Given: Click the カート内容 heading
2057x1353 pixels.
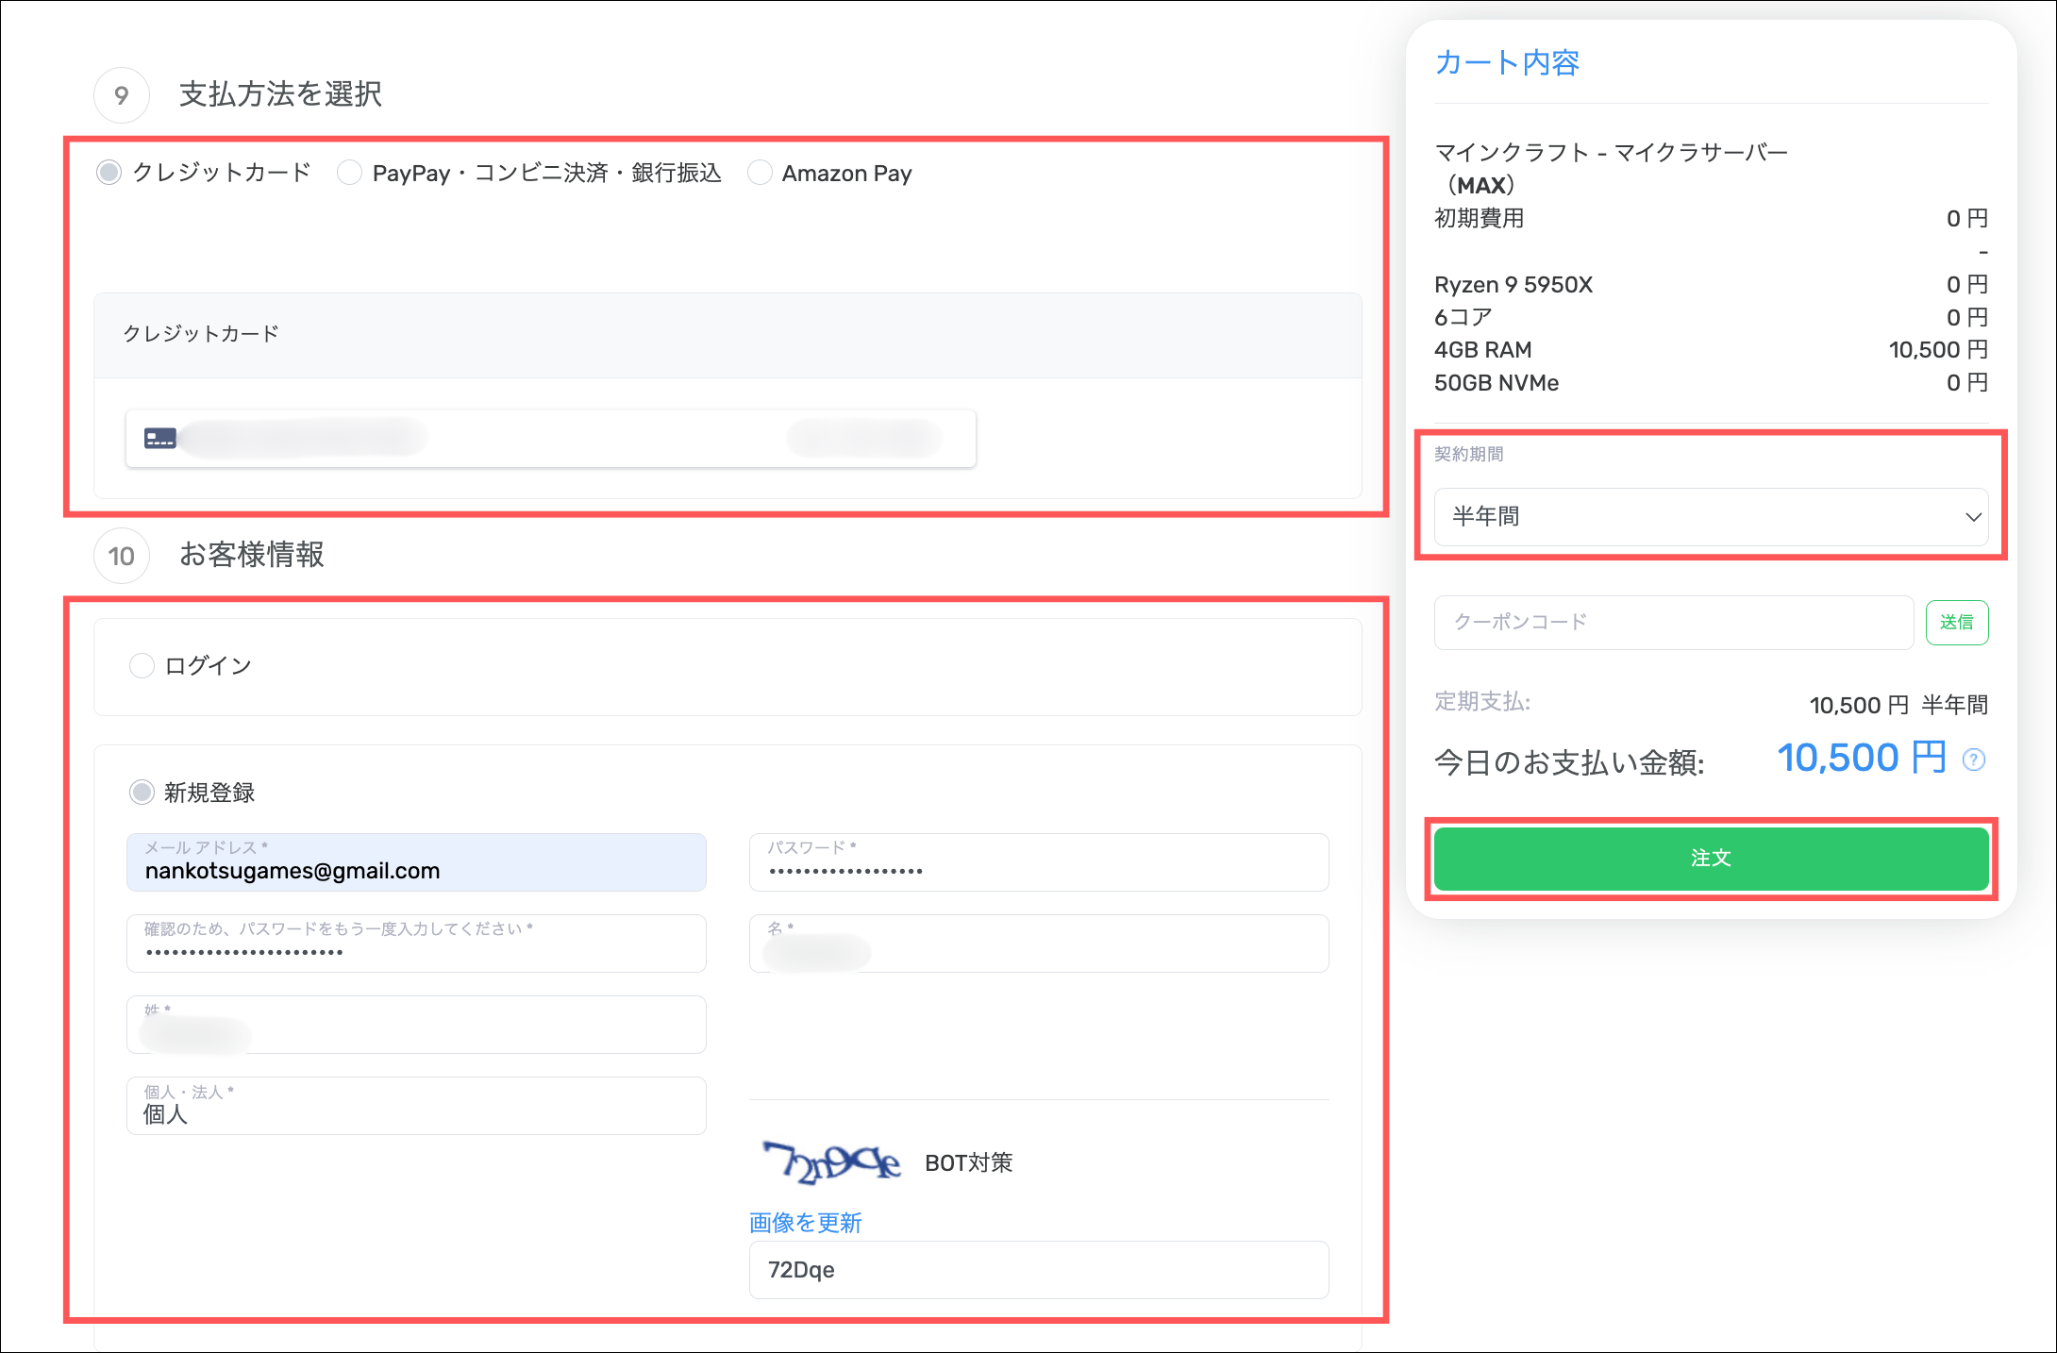Looking at the screenshot, I should [1507, 63].
